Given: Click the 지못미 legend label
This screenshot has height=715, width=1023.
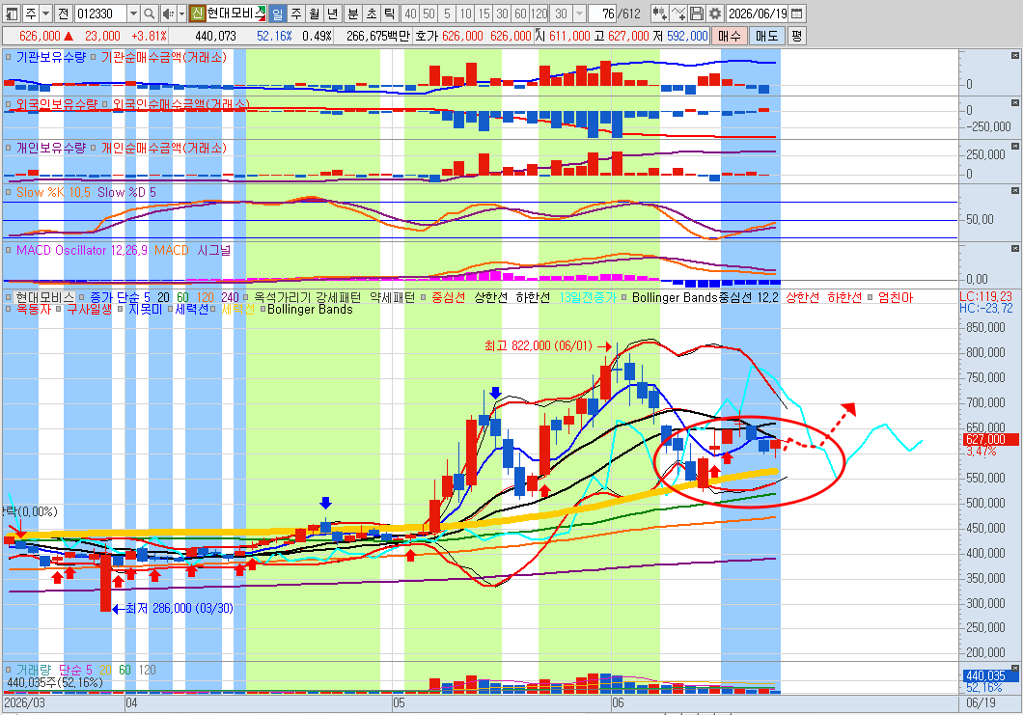Looking at the screenshot, I should [x=145, y=309].
